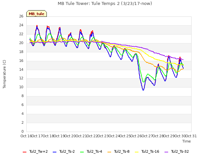
Task: Click the 0 y-axis tick label
Action: click(22, 131)
